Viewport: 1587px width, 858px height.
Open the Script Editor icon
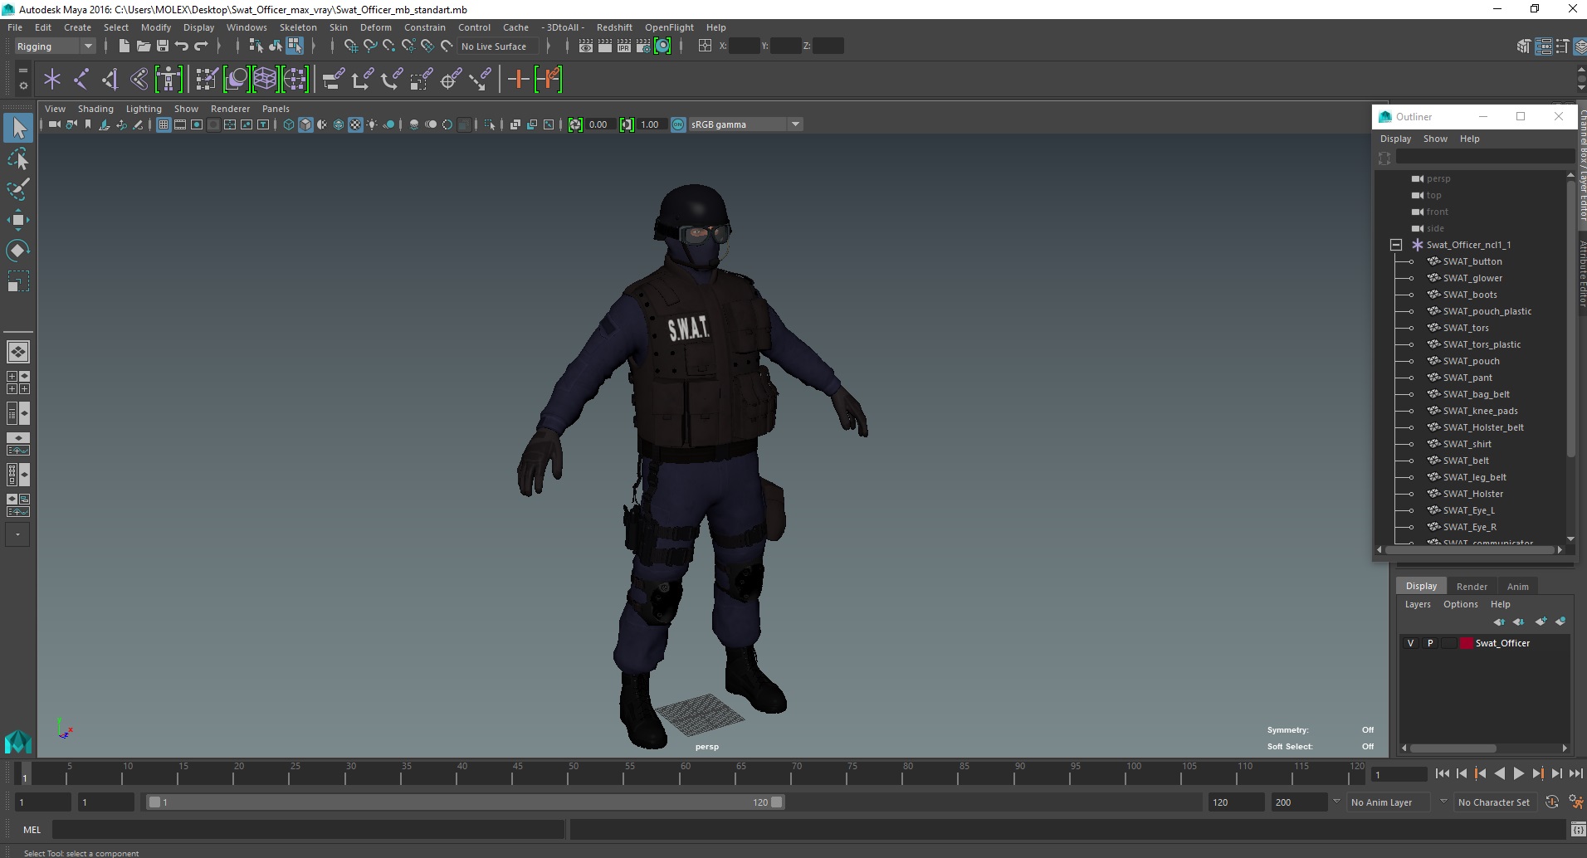click(x=1577, y=830)
